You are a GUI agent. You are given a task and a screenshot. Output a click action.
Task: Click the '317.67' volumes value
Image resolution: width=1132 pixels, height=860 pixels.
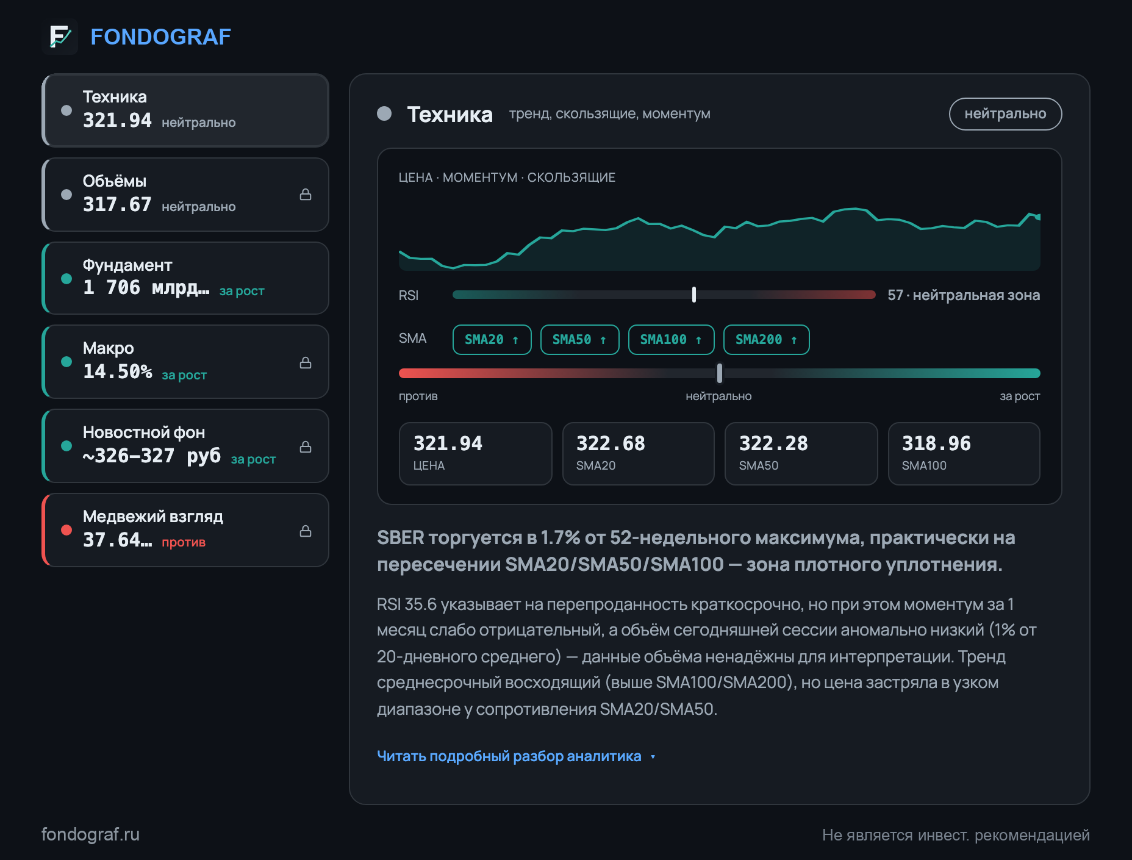(117, 204)
